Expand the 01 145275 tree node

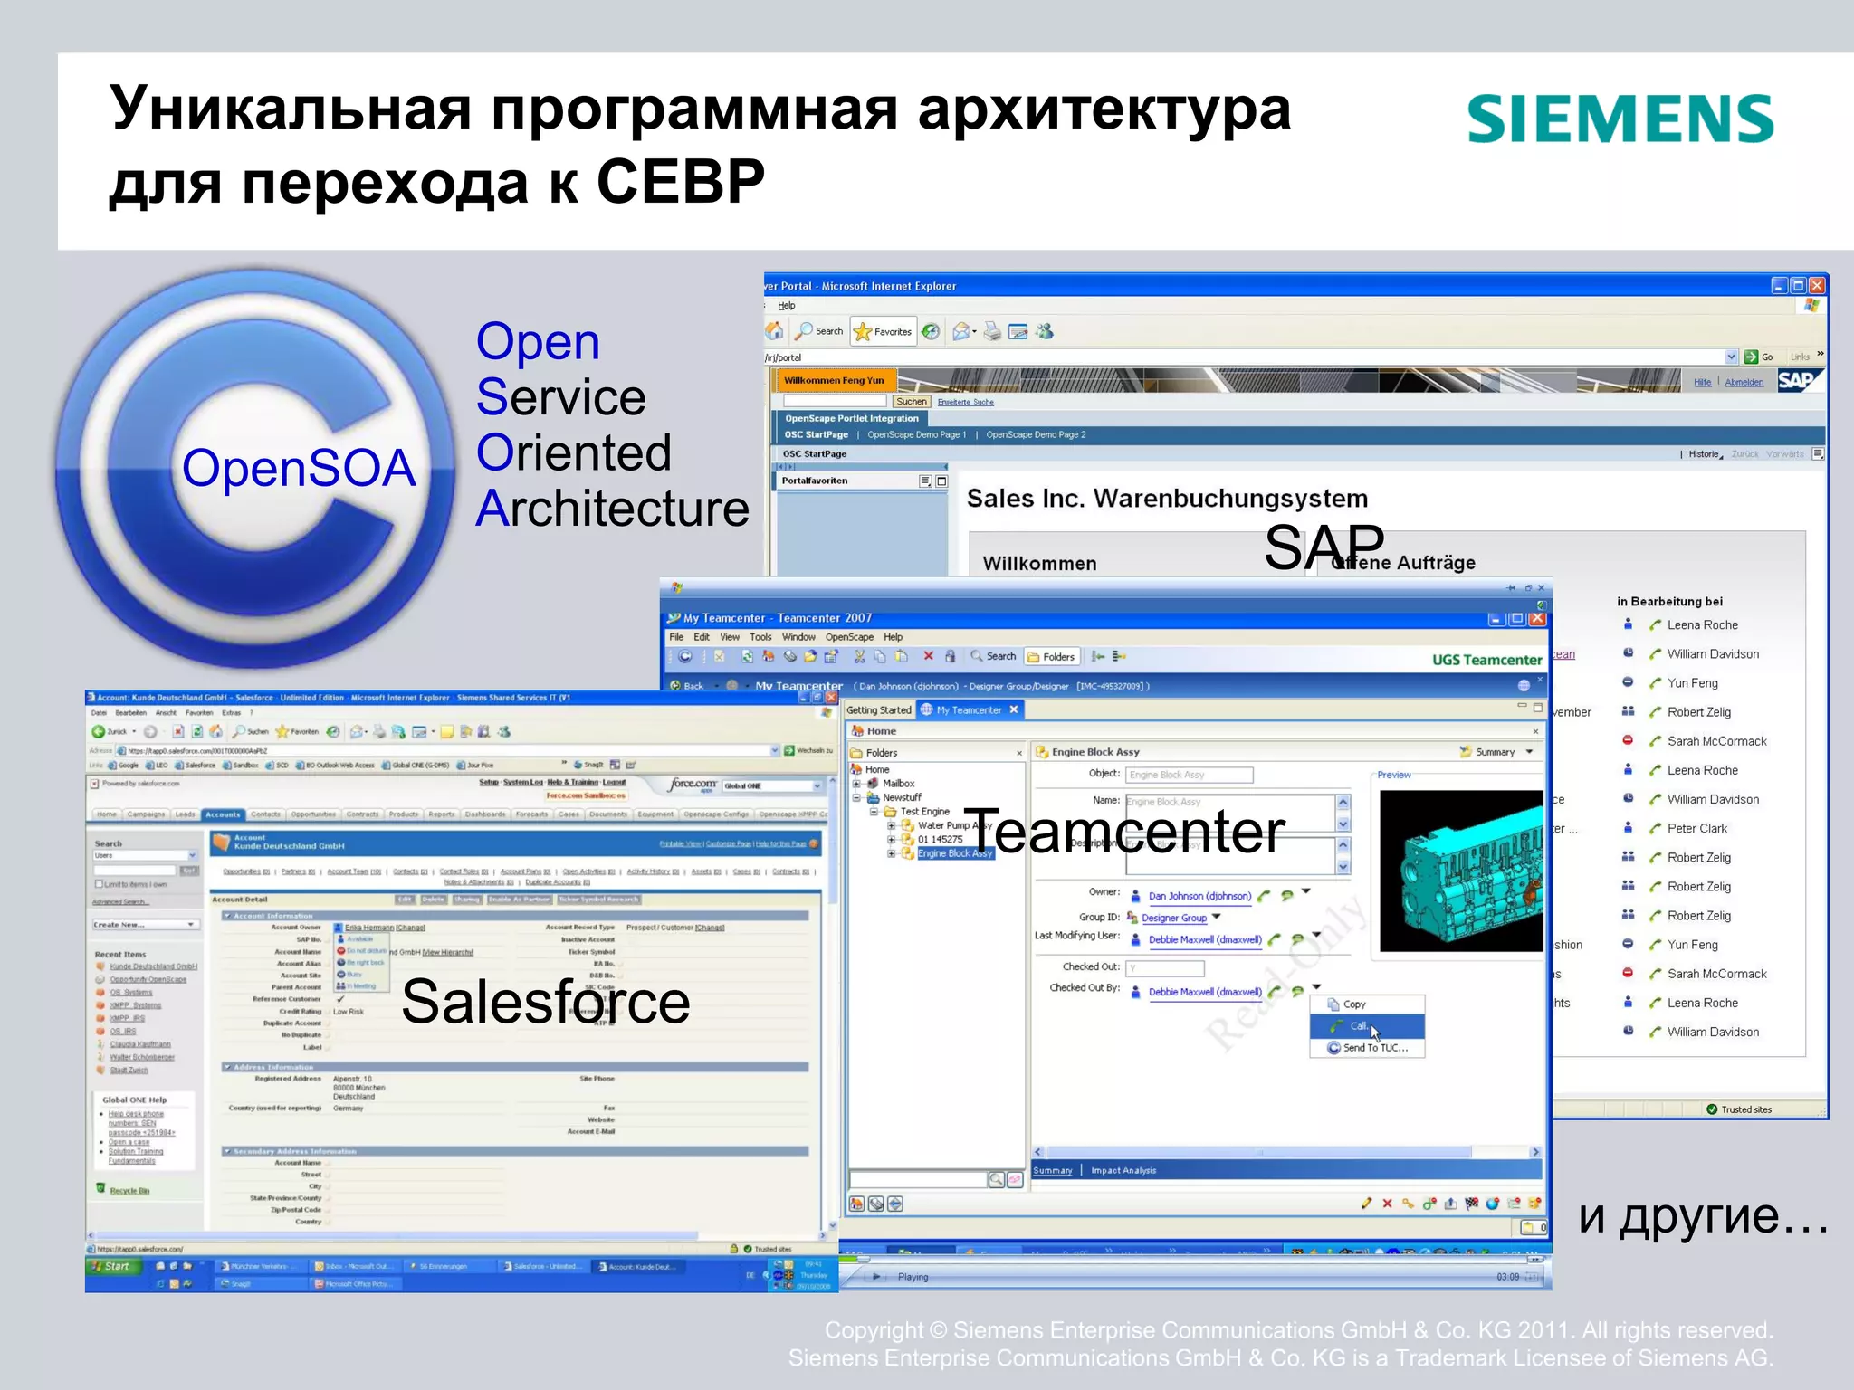click(892, 839)
